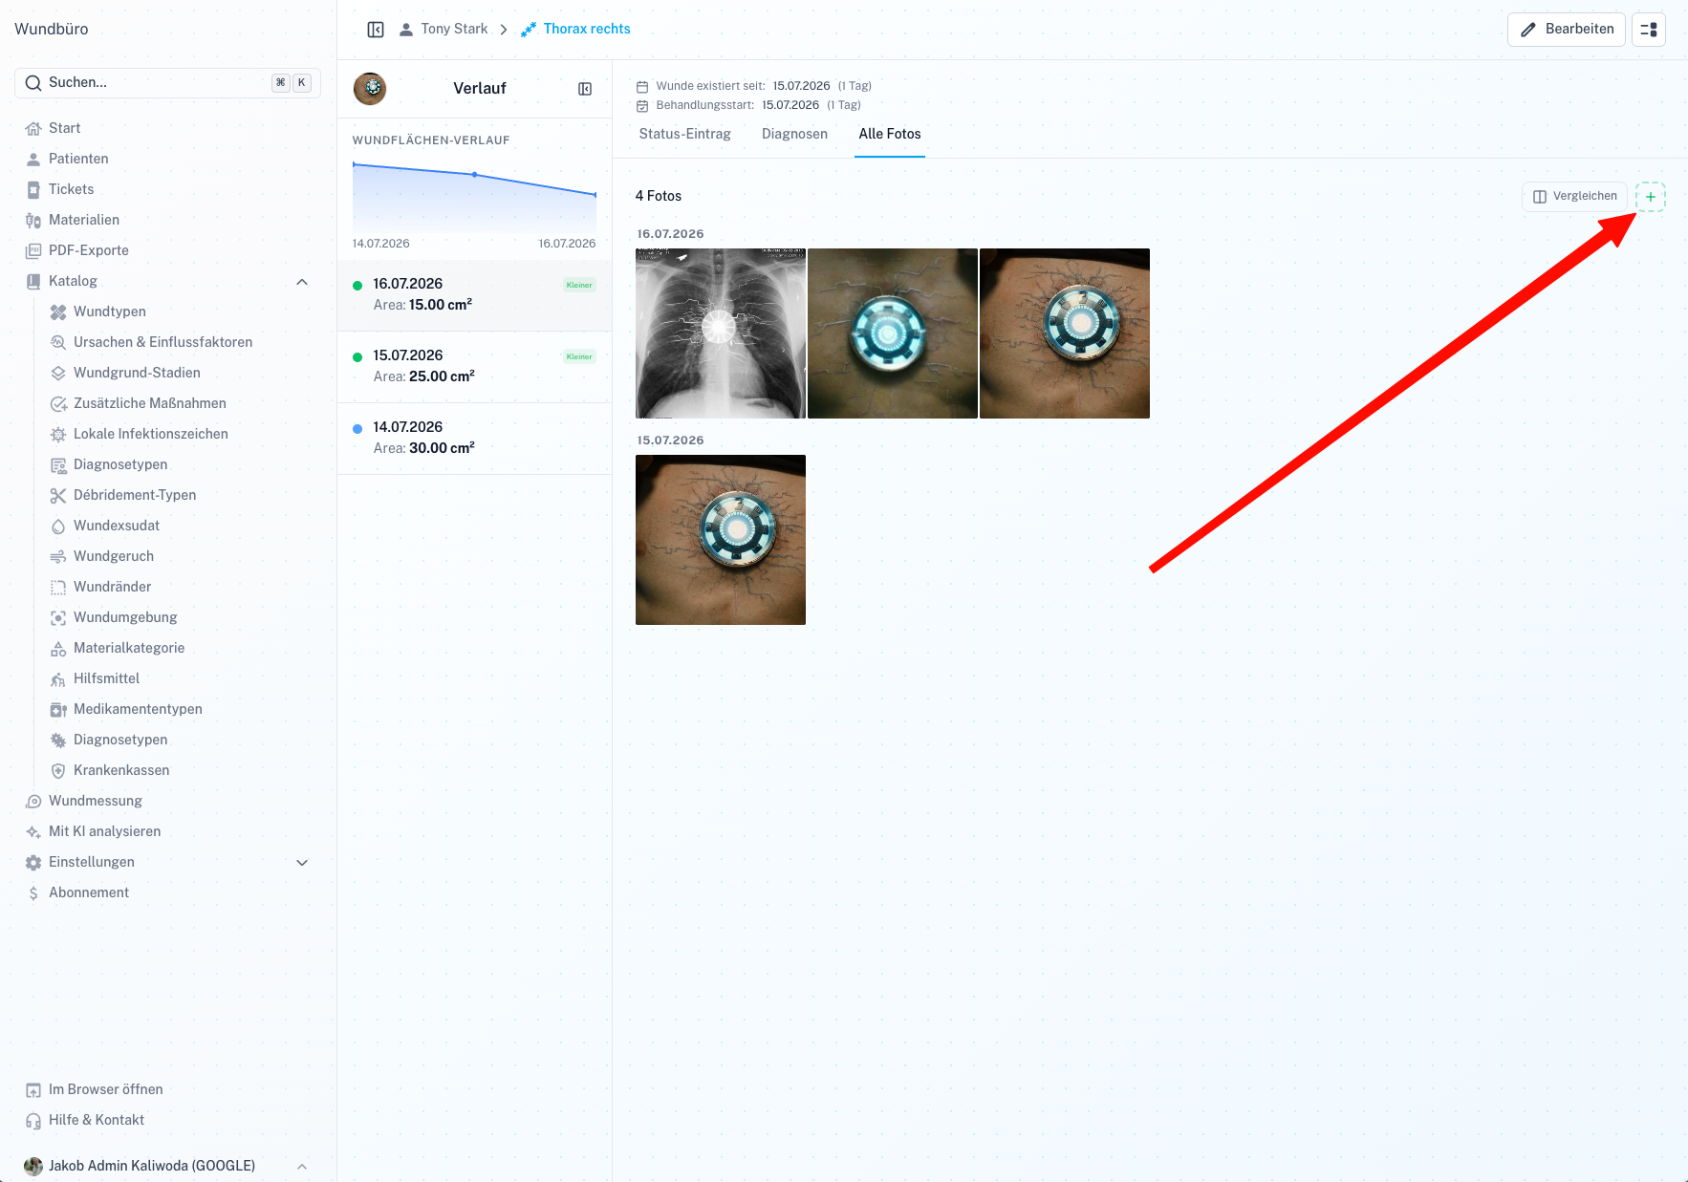The image size is (1688, 1182).
Task: Open the photo from 15.07.2026
Action: 721,540
